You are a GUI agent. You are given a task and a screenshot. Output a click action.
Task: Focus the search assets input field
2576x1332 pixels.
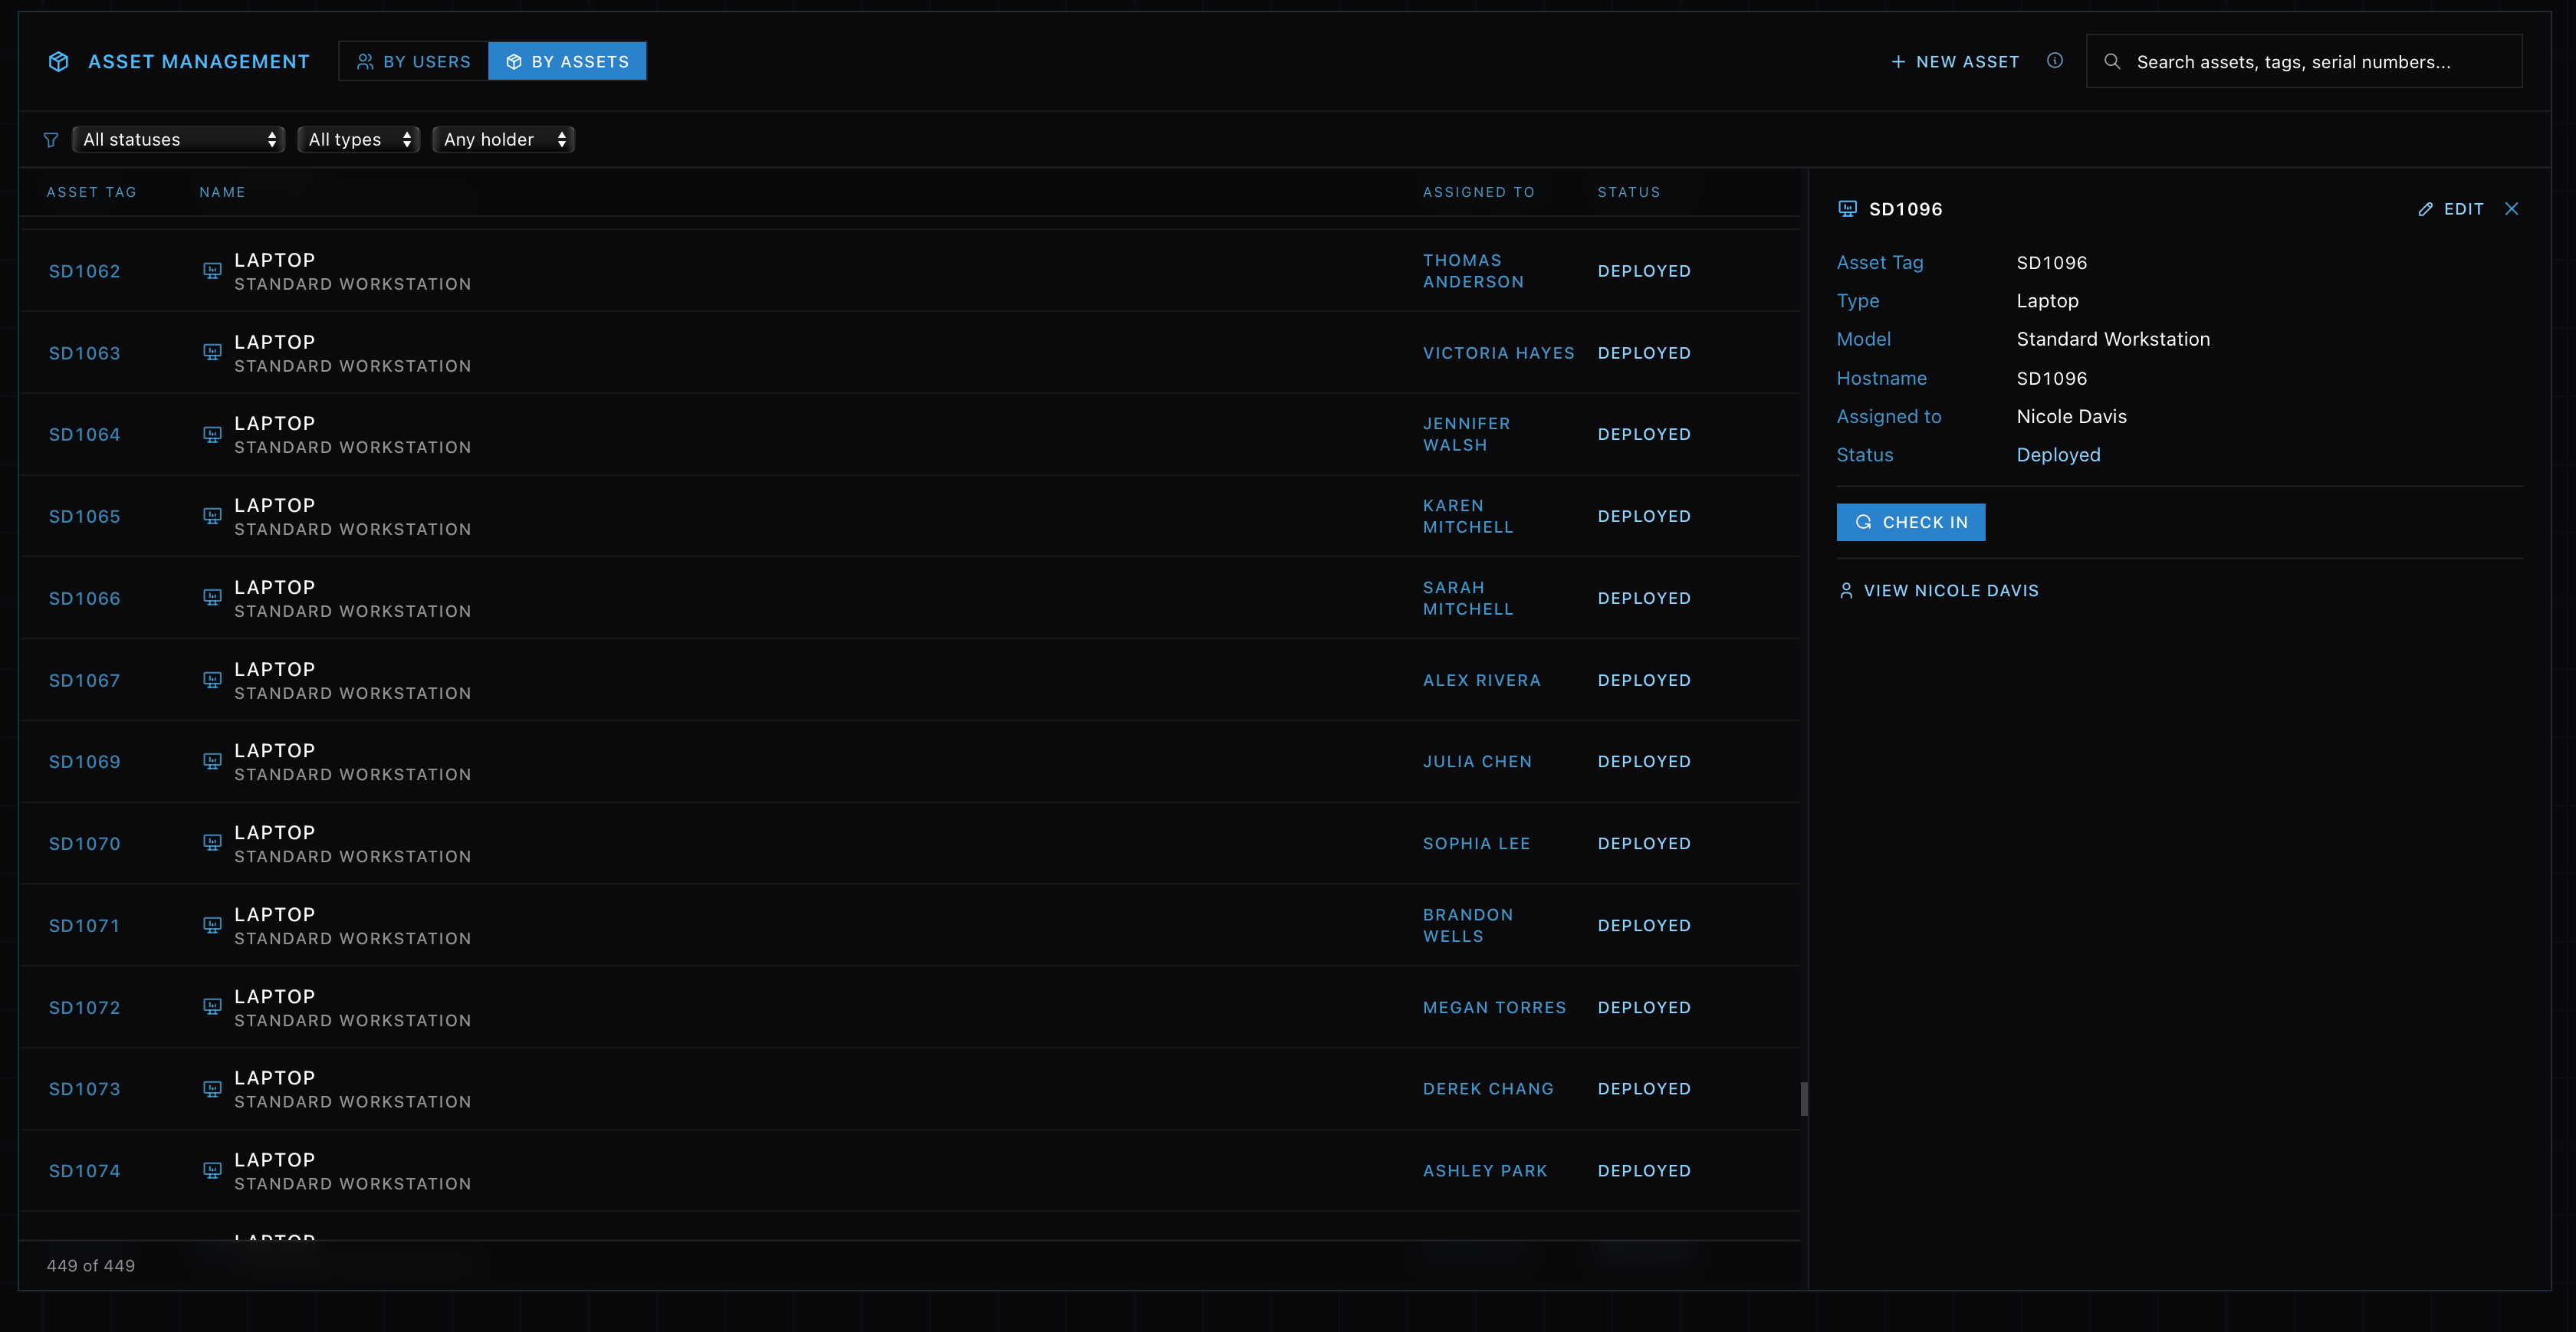2304,62
